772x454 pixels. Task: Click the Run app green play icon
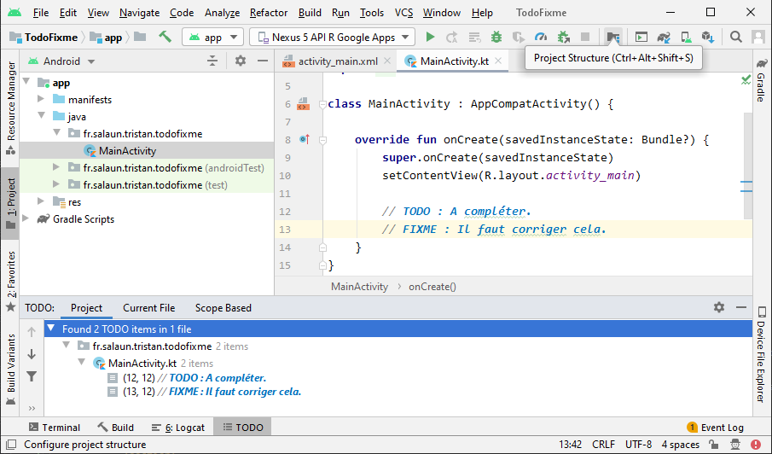point(430,37)
